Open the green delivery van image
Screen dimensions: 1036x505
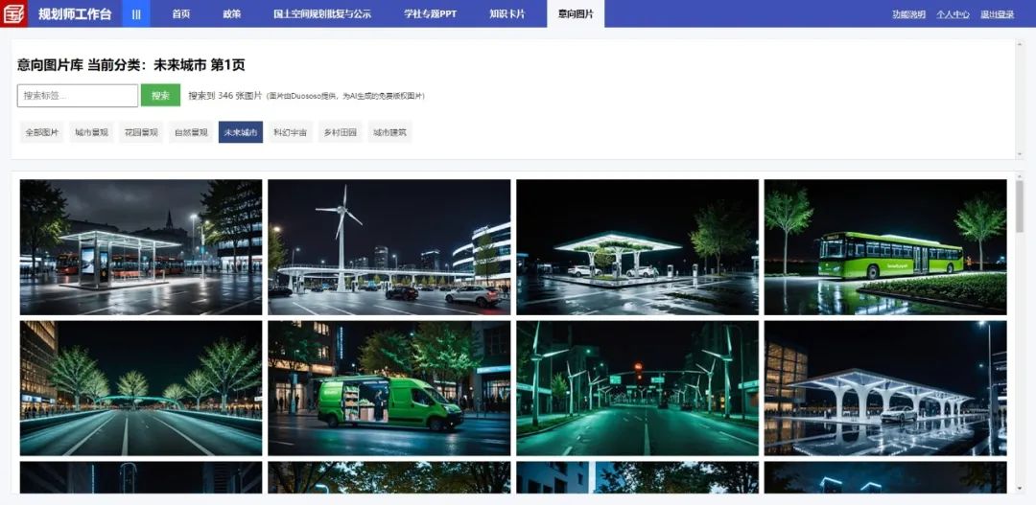point(389,388)
